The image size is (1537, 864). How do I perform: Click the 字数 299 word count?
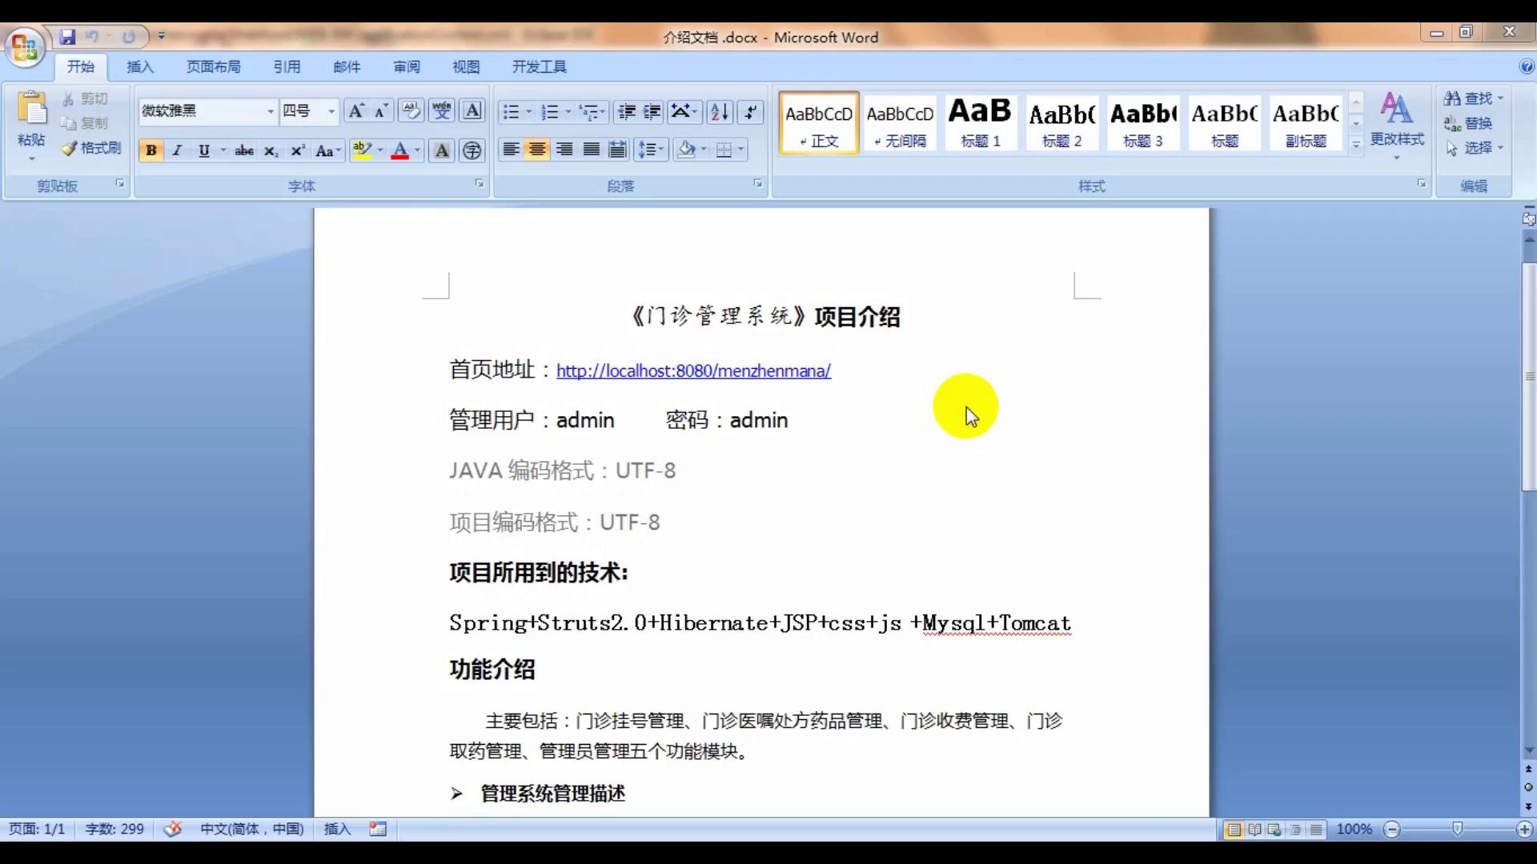114,829
